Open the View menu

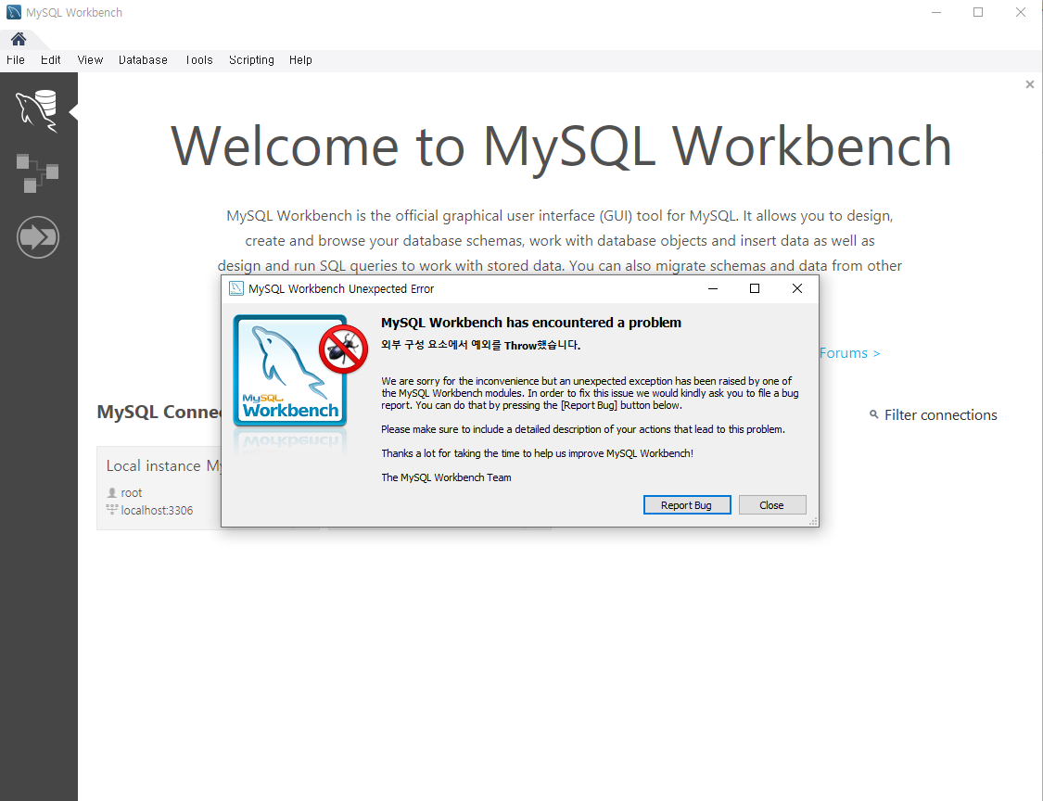[91, 60]
